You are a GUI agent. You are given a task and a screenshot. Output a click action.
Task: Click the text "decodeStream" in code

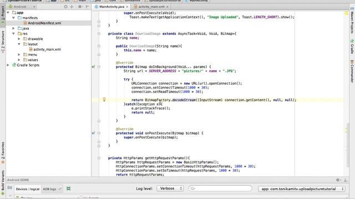(x=184, y=99)
